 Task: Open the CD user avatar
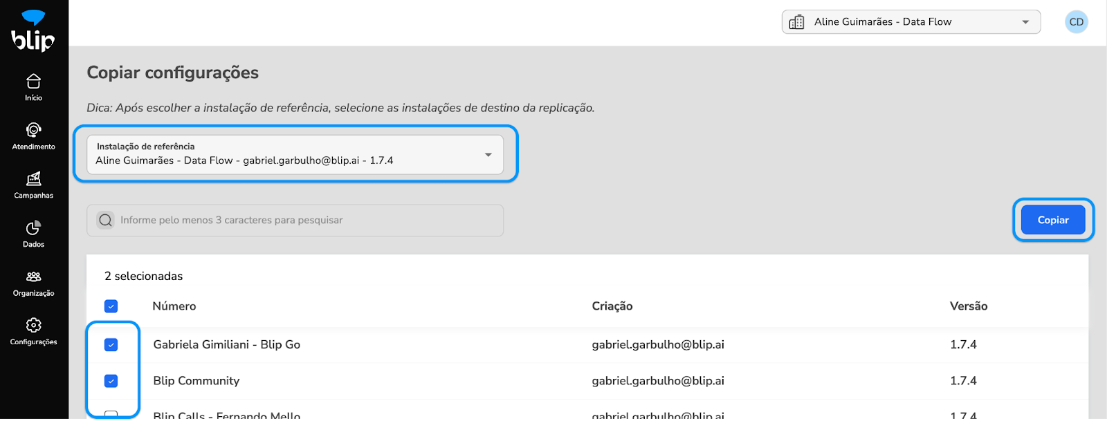[1077, 22]
